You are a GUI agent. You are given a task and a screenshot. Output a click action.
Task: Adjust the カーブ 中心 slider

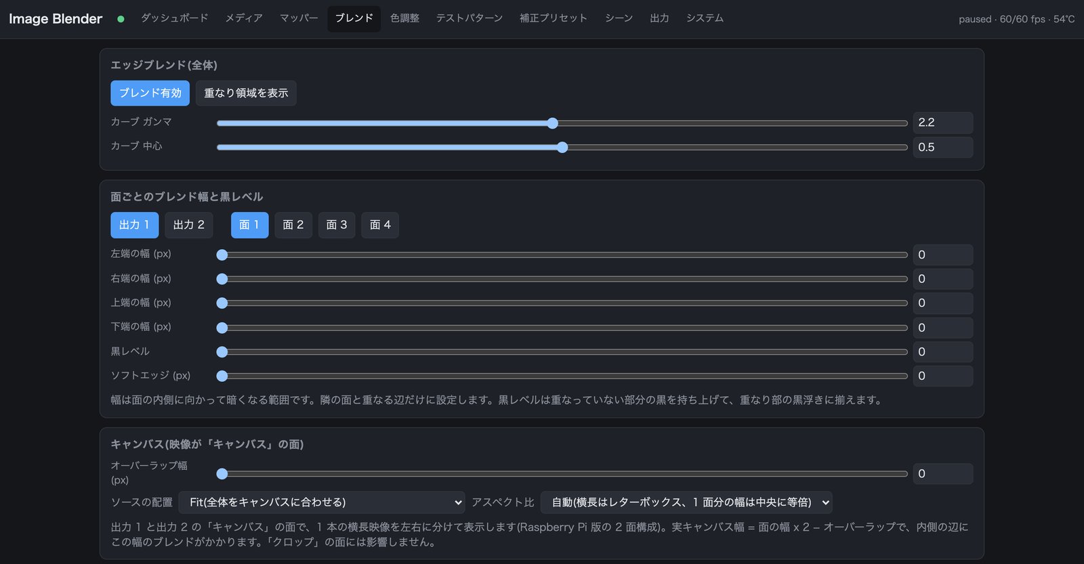pos(562,148)
